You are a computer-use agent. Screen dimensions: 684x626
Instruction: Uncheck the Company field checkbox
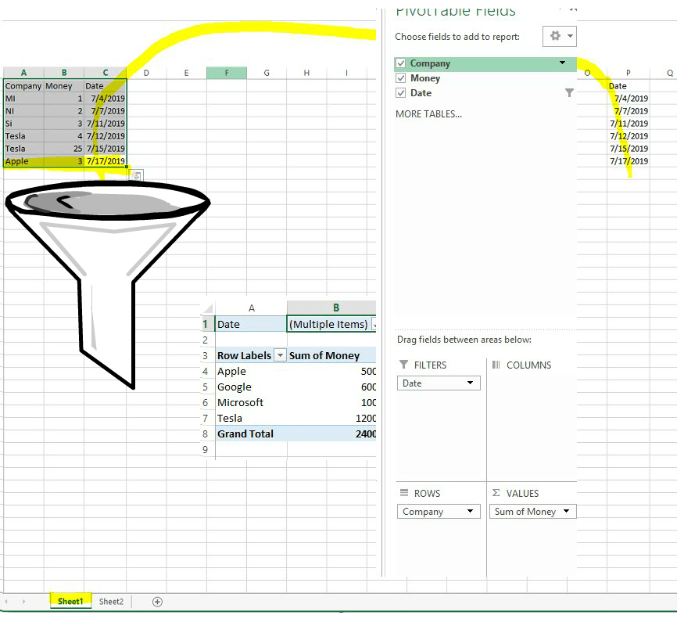pos(399,63)
